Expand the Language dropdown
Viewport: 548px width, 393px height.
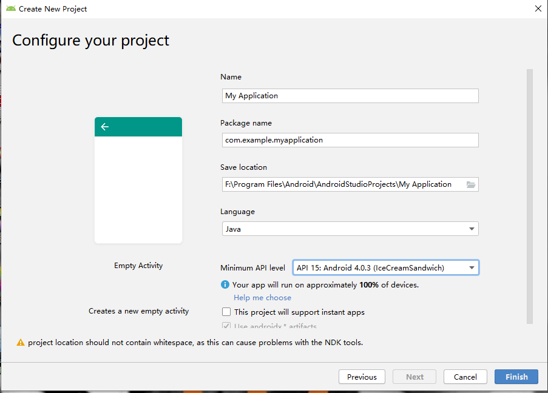click(472, 229)
